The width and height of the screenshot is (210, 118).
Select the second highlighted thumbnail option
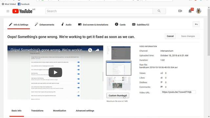118,68
